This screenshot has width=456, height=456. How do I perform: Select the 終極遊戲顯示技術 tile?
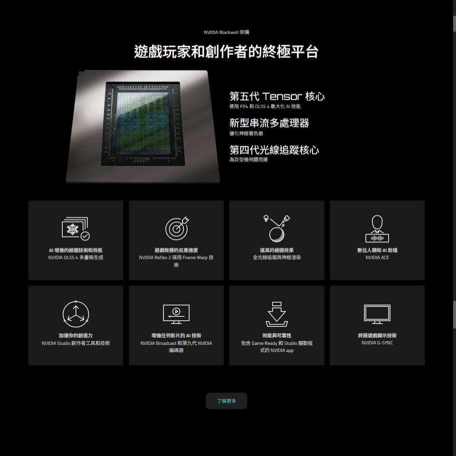pos(377,325)
